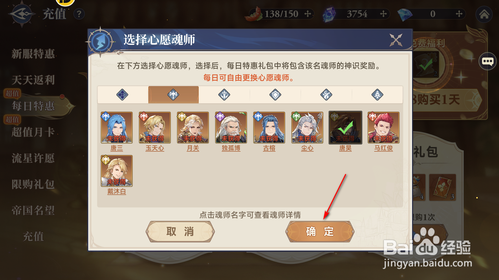Open 独孤博 name link for details
The image size is (499, 280).
tap(231, 148)
